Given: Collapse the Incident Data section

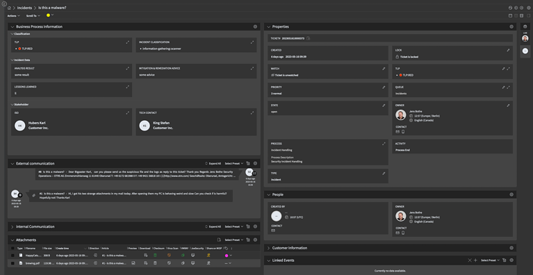Looking at the screenshot, I should pos(13,60).
